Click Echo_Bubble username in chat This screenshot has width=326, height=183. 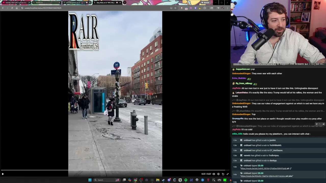pyautogui.click(x=239, y=78)
